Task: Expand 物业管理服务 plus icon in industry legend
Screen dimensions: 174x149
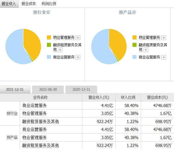Action: 78,38
